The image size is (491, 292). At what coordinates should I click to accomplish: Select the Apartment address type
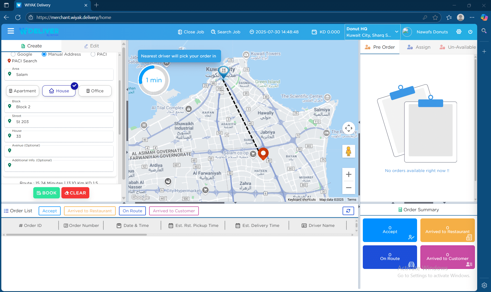(x=23, y=91)
